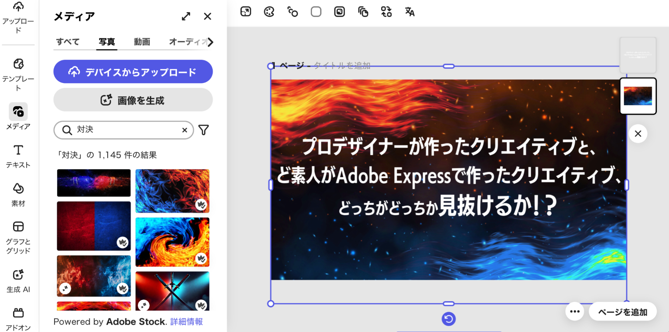Click the デバイスからアップロード button
669x332 pixels.
(133, 71)
